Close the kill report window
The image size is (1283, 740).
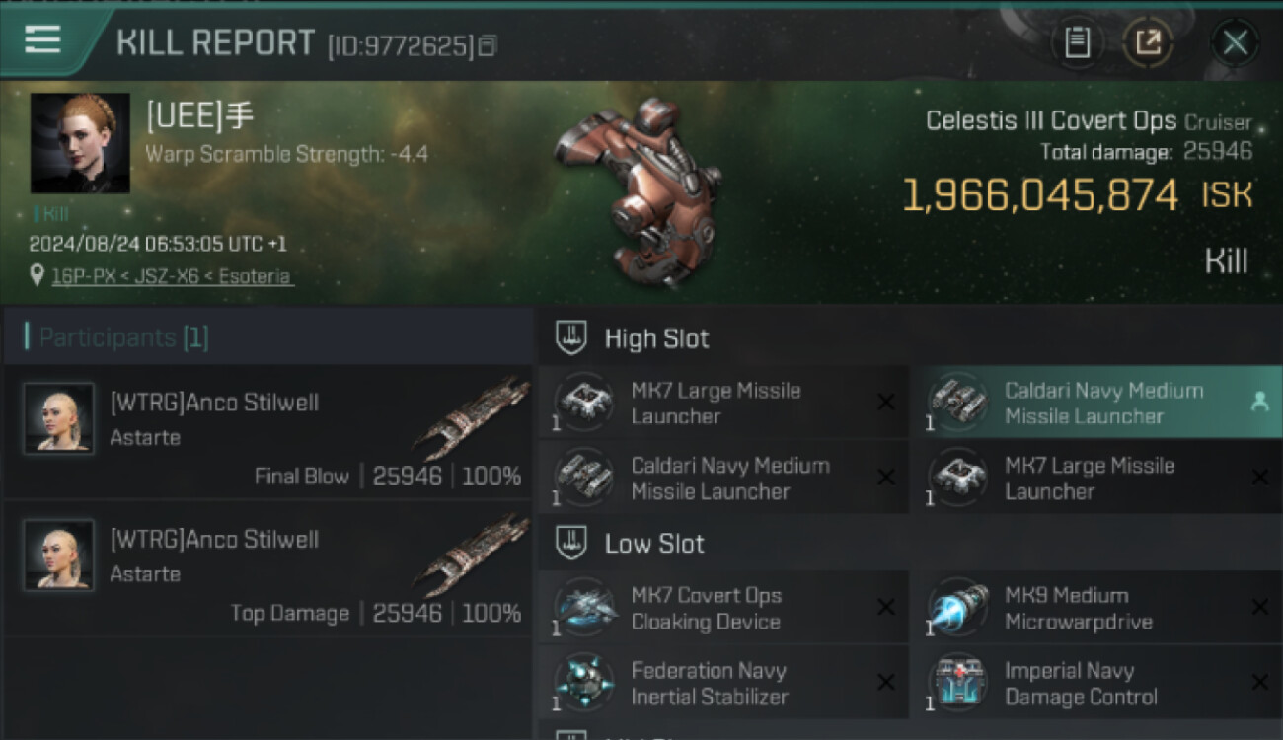pos(1235,42)
